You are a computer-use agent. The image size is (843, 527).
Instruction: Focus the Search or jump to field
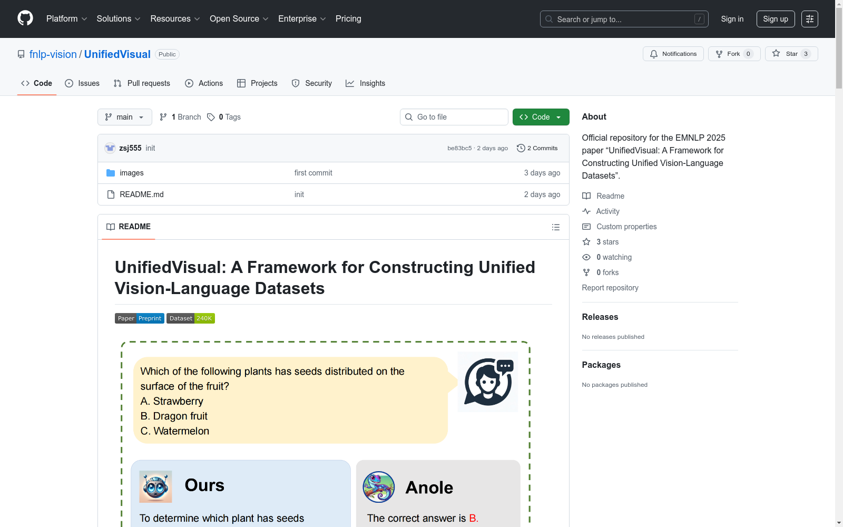coord(624,19)
